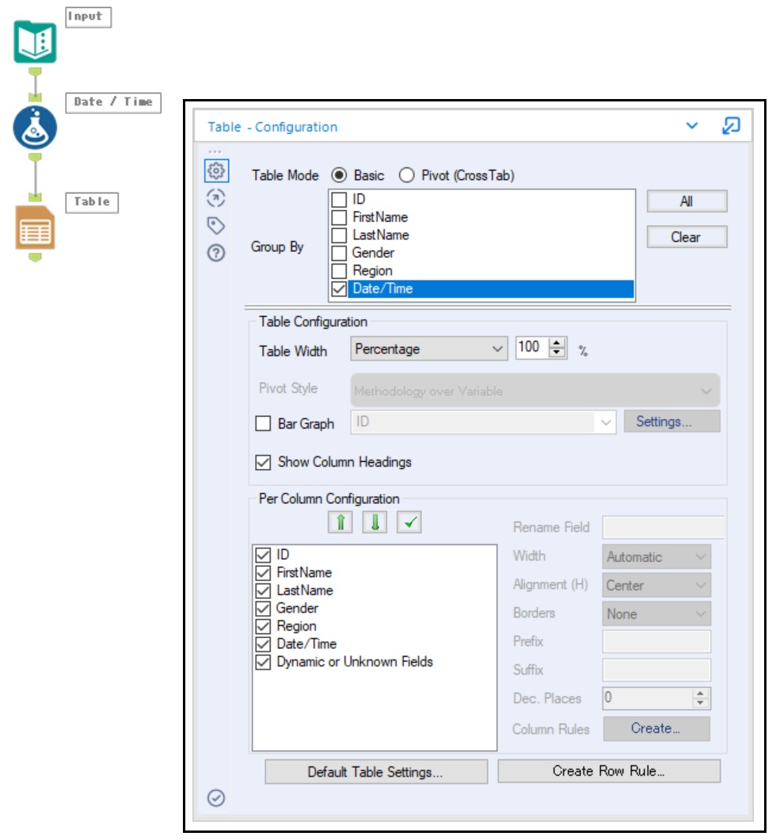Decrease table width percentage value

click(557, 353)
